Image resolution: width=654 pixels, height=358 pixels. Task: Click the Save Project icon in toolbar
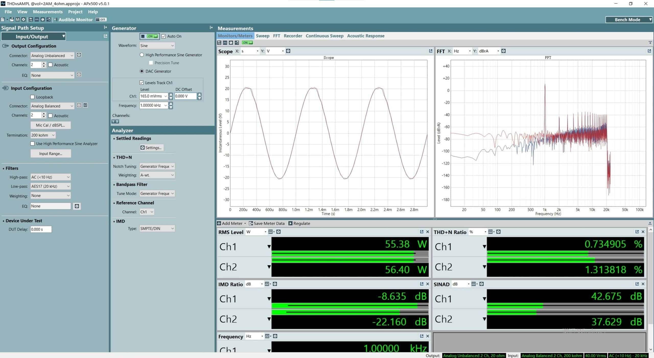18,19
